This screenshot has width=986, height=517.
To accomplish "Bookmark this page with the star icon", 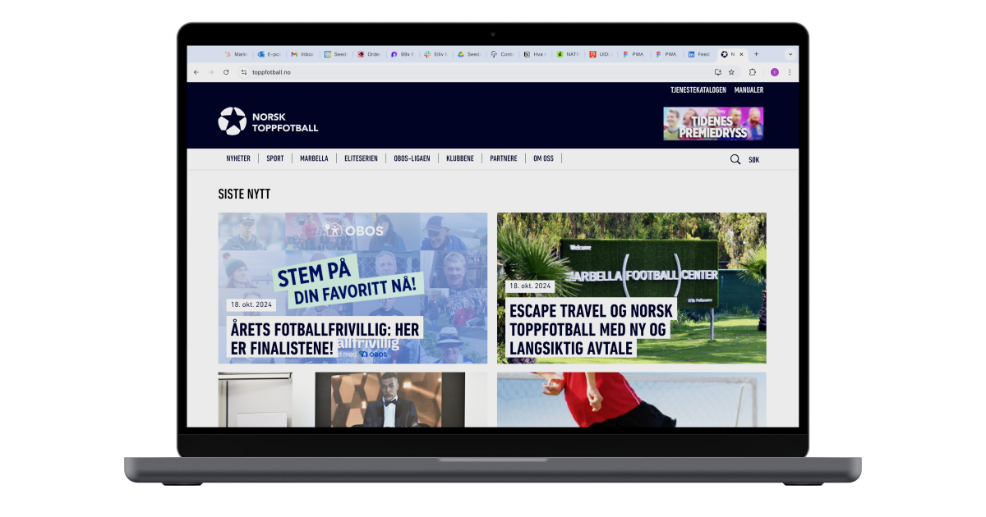I will pyautogui.click(x=731, y=72).
